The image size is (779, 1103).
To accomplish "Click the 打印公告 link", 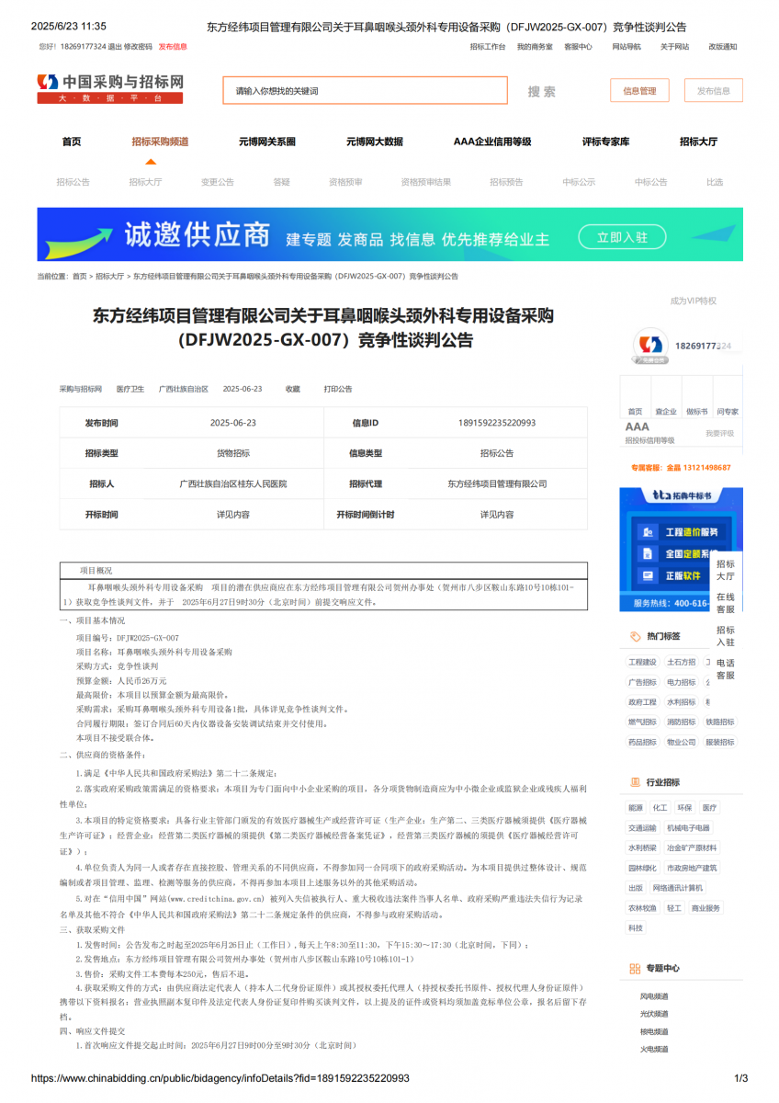I will (x=338, y=389).
